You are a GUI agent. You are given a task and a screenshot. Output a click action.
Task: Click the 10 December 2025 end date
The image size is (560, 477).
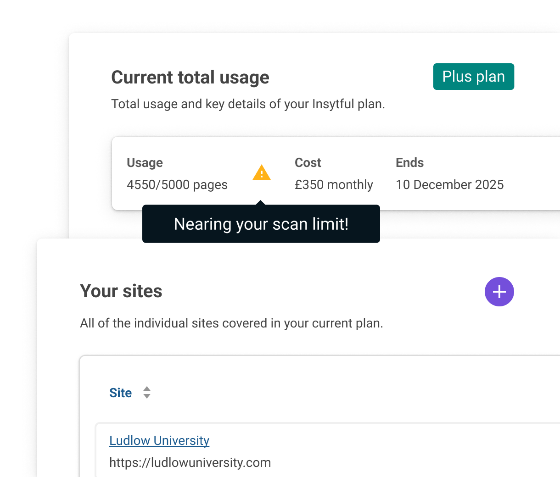(450, 184)
